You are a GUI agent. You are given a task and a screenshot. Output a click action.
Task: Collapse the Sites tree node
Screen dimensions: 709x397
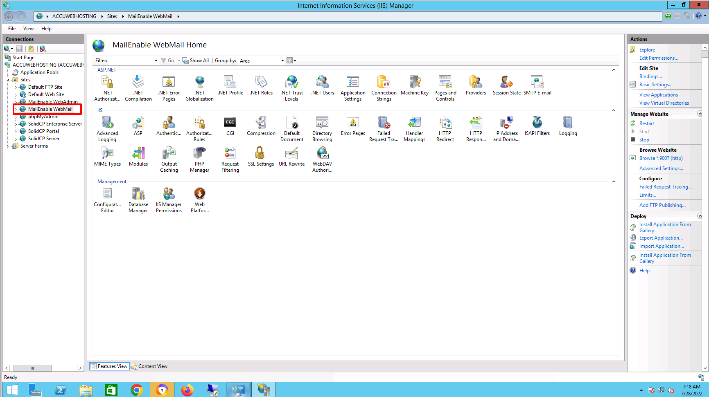pyautogui.click(x=8, y=80)
